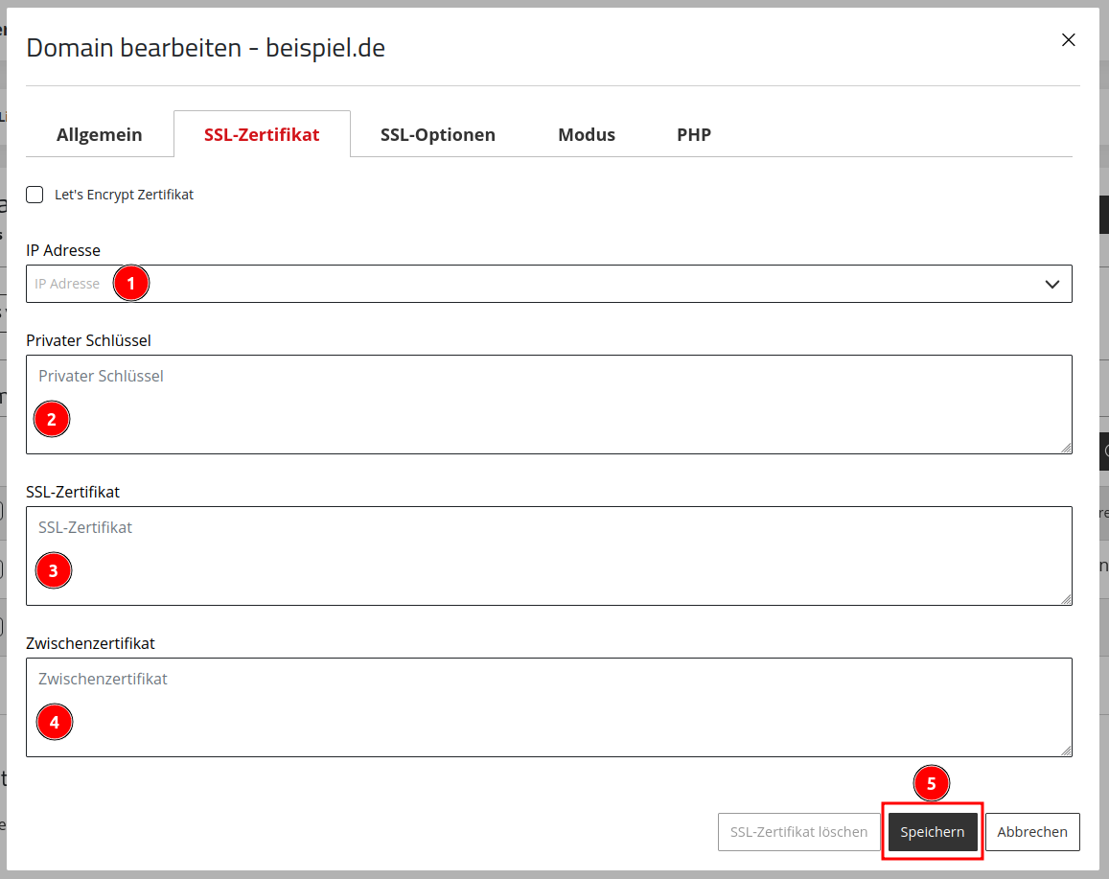1109x879 pixels.
Task: Click the IP Adresse field label
Action: (63, 250)
